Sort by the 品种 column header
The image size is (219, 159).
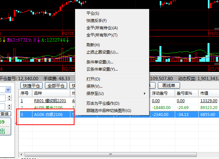[51, 93]
